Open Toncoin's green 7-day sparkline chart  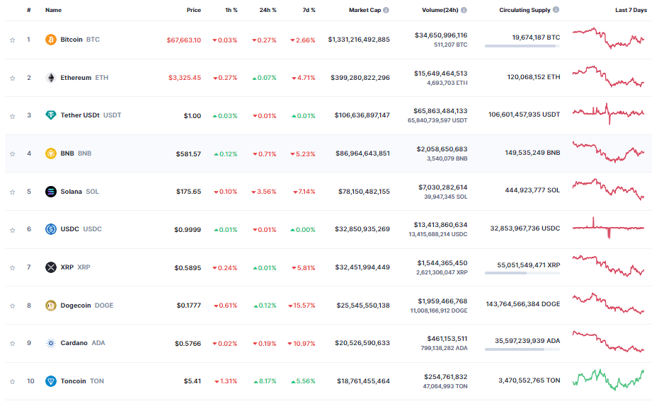[608, 380]
